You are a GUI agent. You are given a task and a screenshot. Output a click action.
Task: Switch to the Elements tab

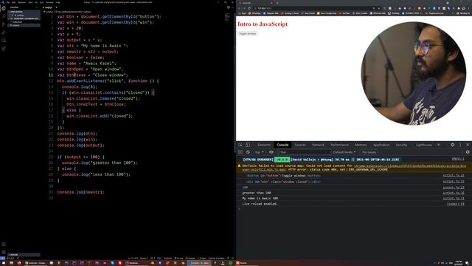click(264, 145)
